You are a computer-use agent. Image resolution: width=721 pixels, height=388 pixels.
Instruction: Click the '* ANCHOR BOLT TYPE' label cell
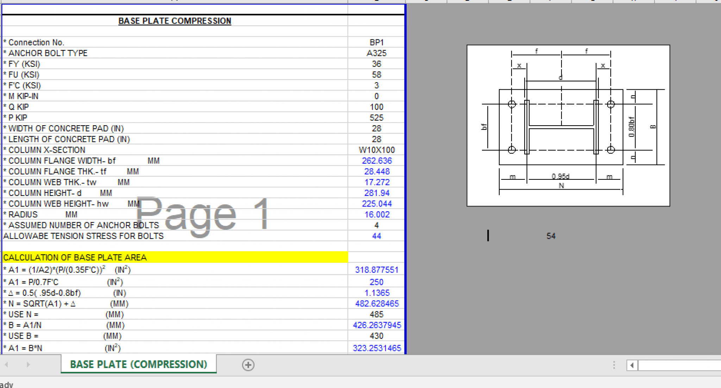click(175, 53)
